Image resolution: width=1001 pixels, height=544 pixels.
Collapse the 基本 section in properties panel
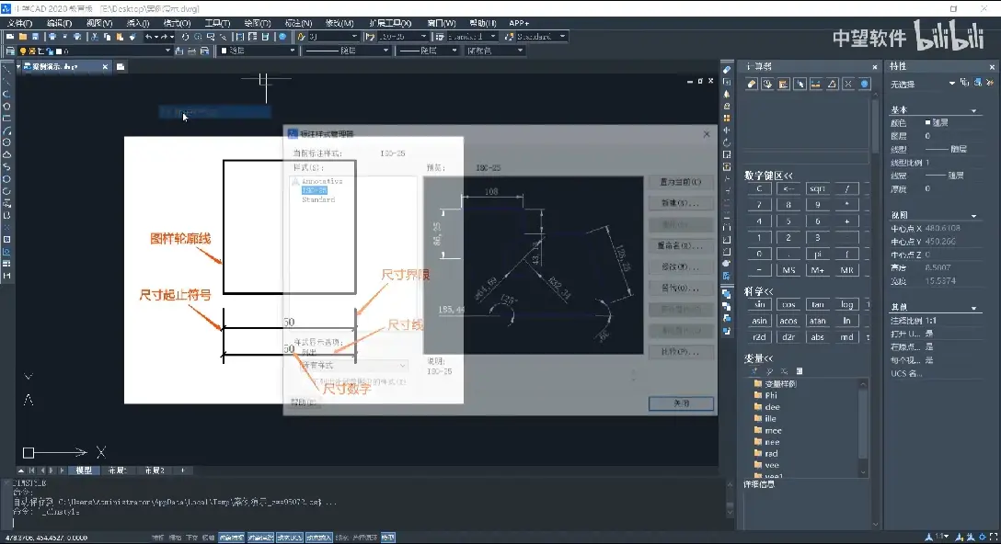coord(973,110)
